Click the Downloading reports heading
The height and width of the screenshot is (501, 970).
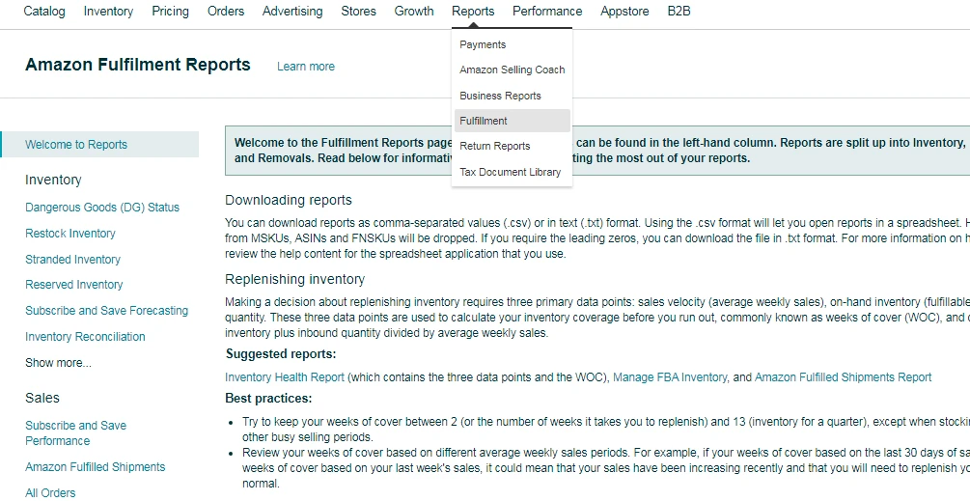tap(289, 200)
